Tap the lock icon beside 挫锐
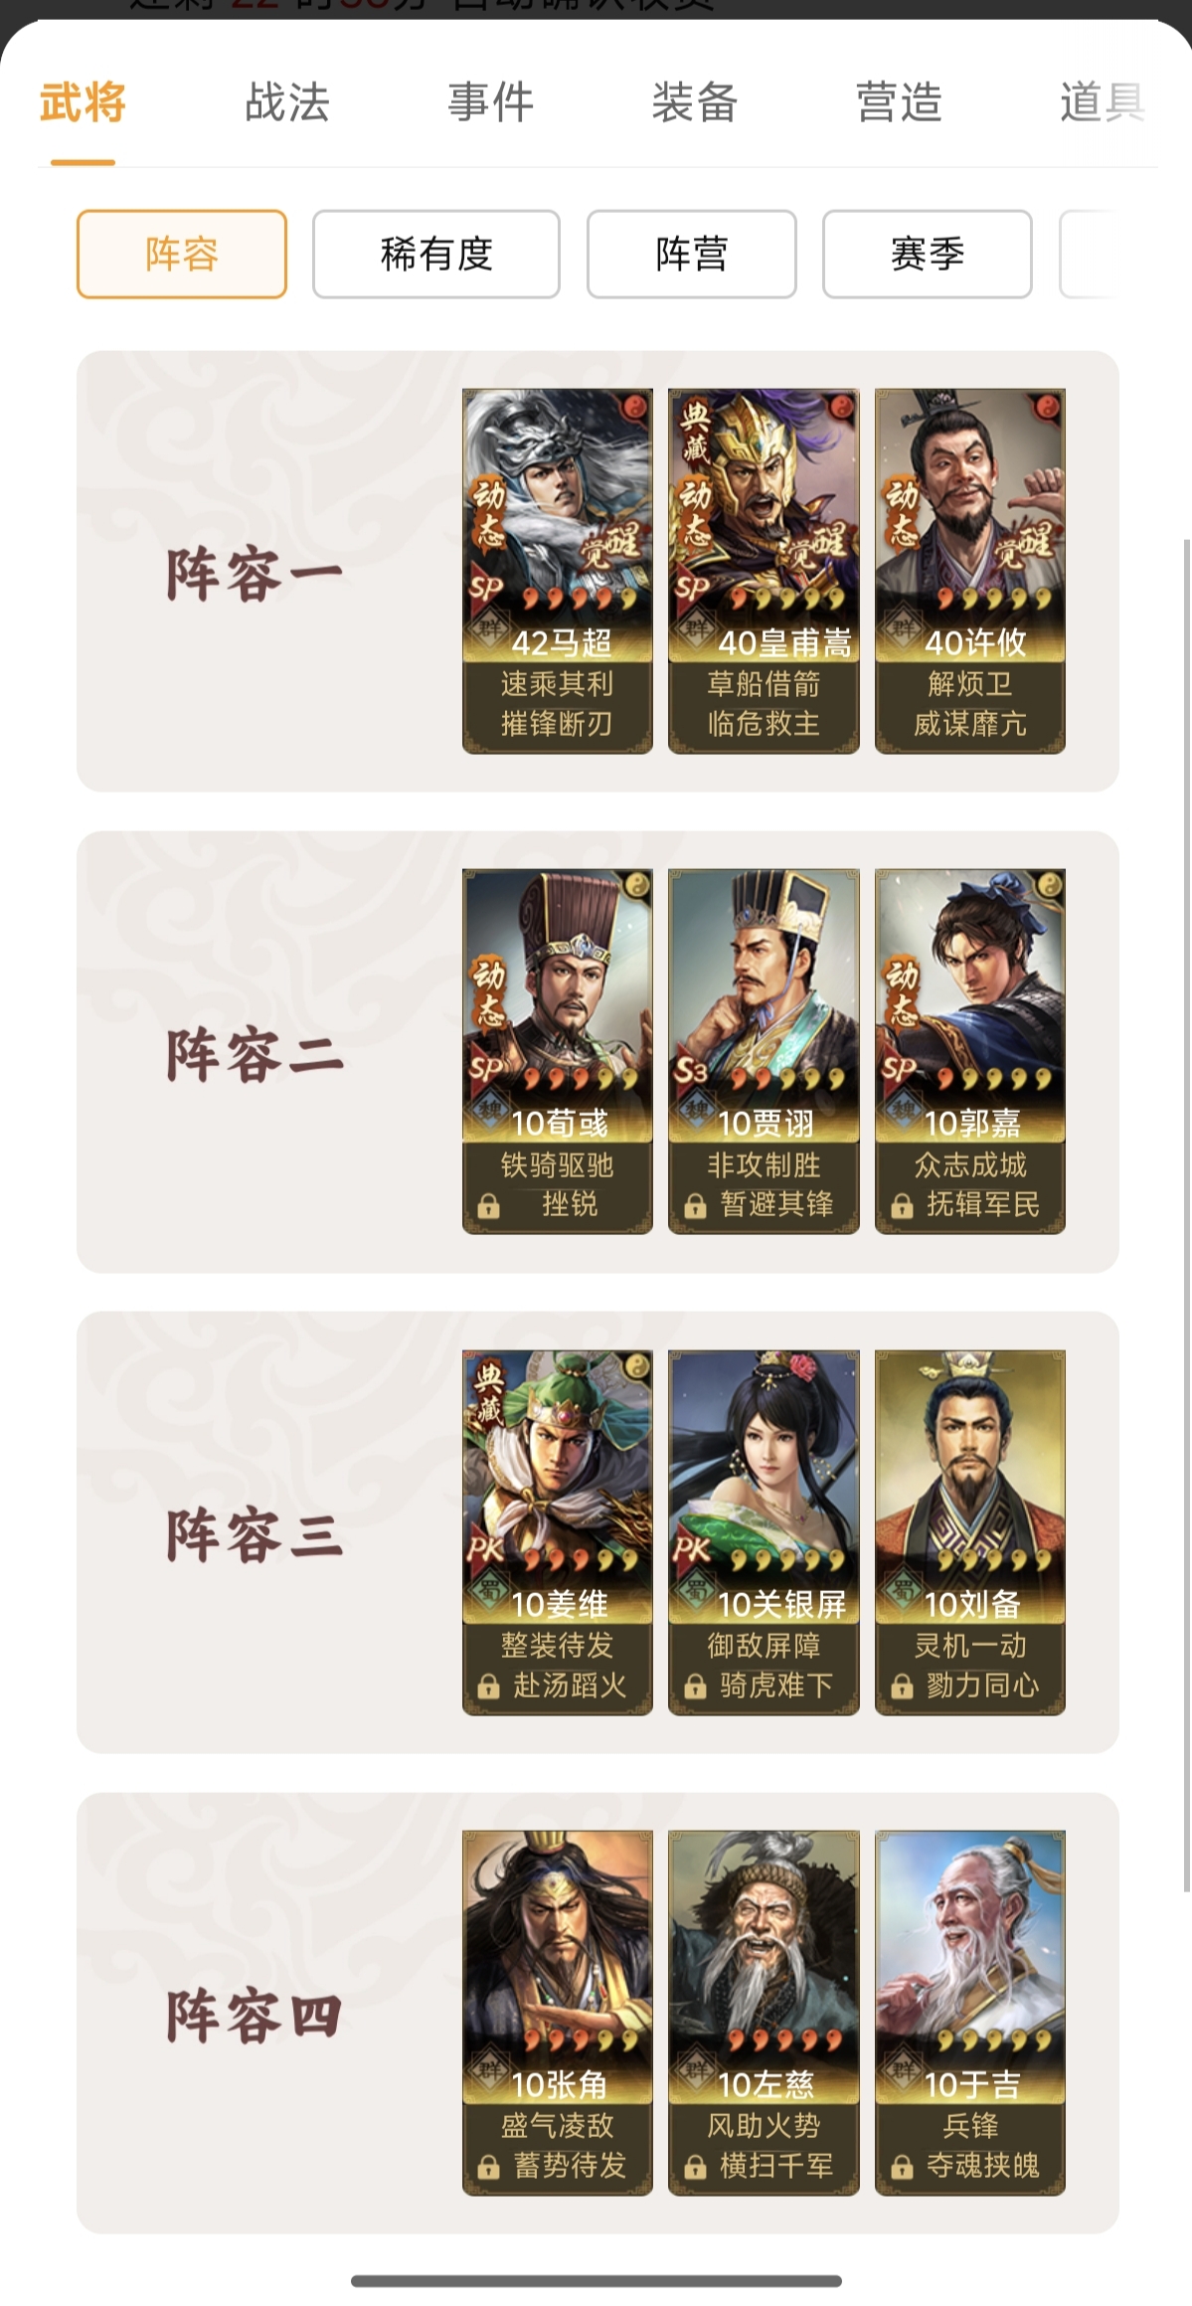 tap(488, 1206)
